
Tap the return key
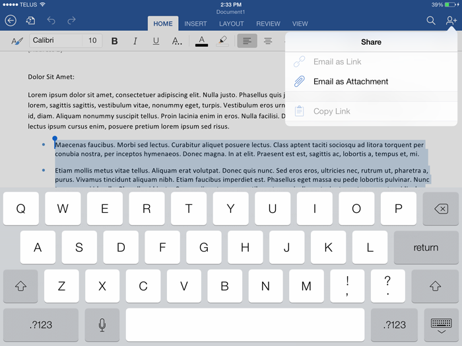tap(426, 247)
